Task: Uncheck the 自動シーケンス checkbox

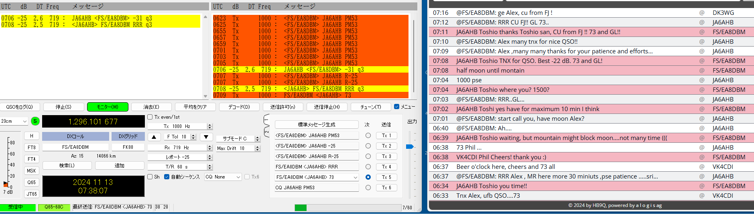Action: pos(167,177)
